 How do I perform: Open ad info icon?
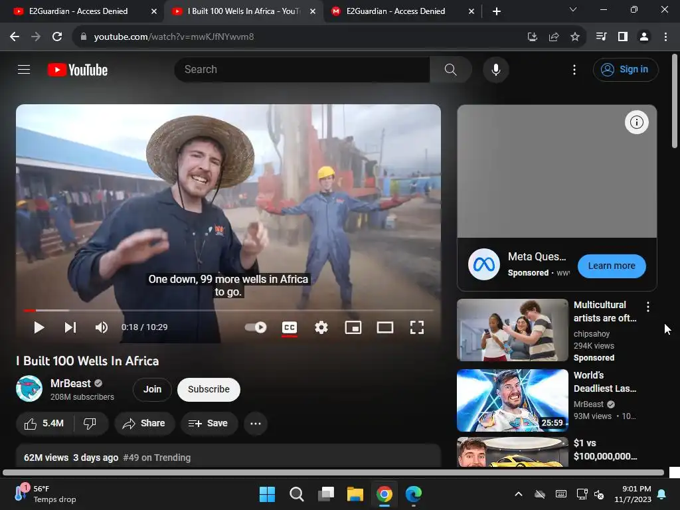636,122
